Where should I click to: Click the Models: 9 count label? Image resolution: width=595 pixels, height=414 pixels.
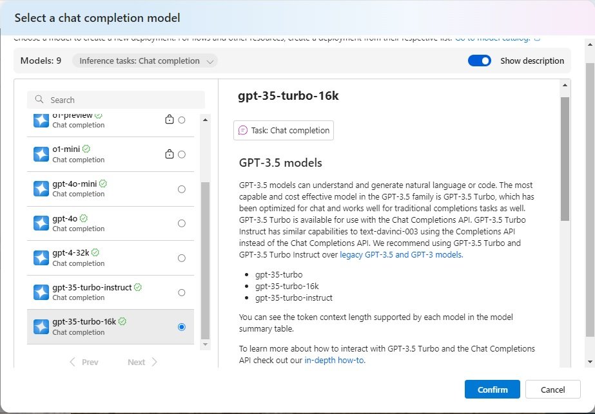pos(41,61)
